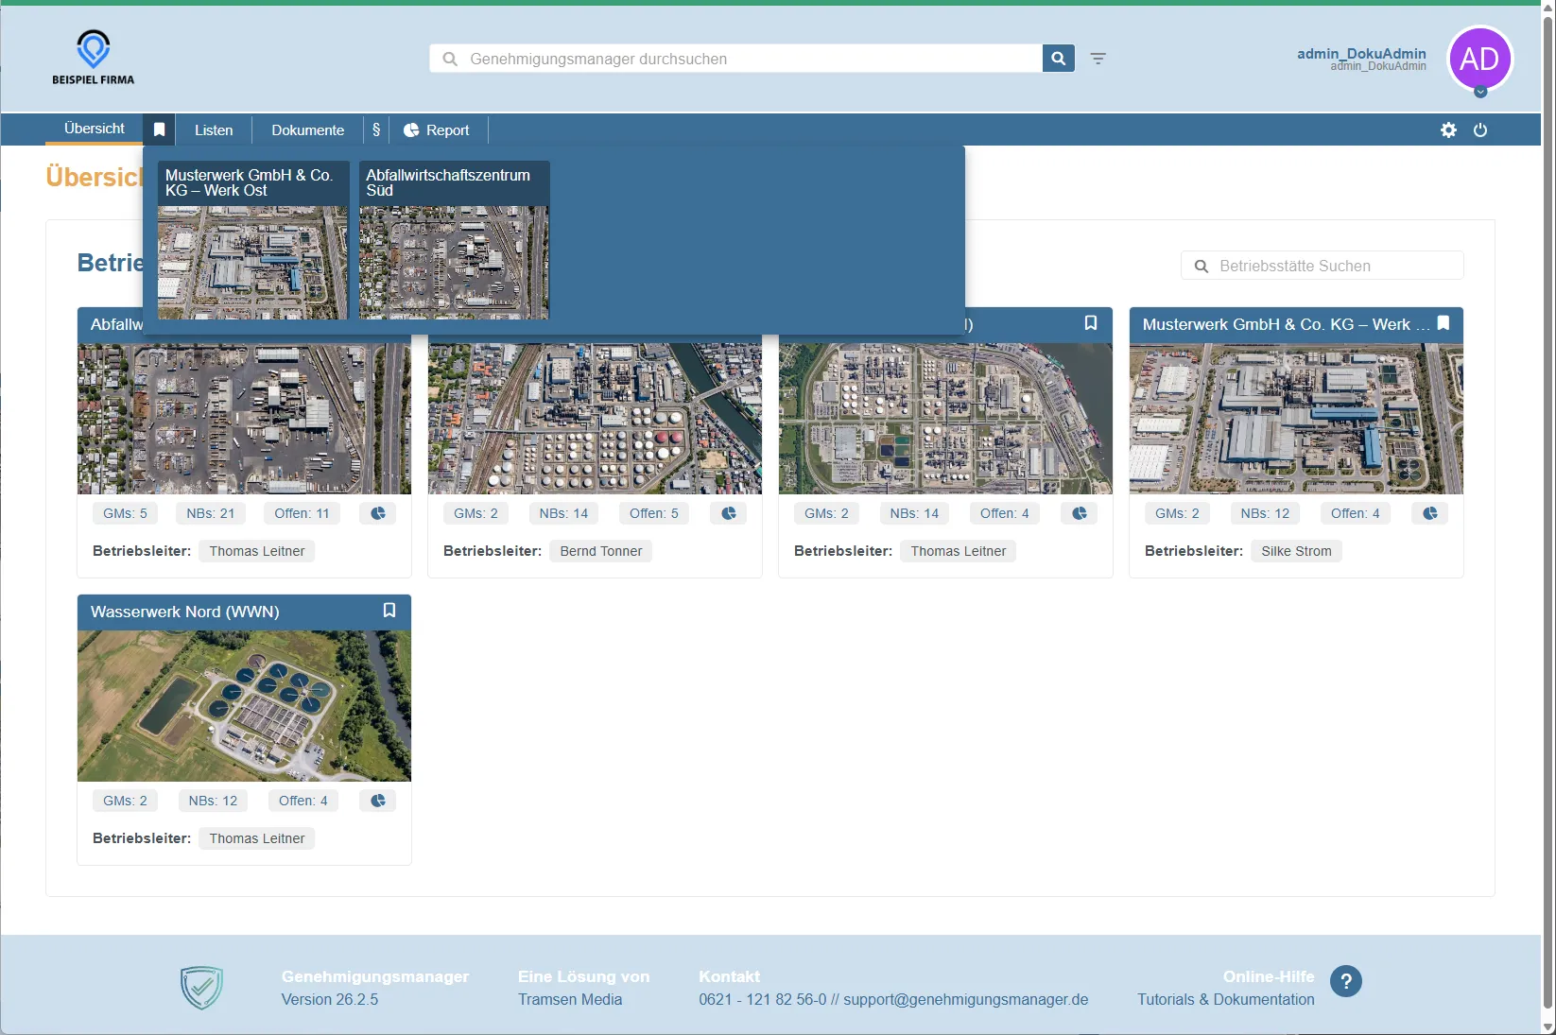Open report chart for Bernd Tonner card
1556x1035 pixels.
coord(729,513)
